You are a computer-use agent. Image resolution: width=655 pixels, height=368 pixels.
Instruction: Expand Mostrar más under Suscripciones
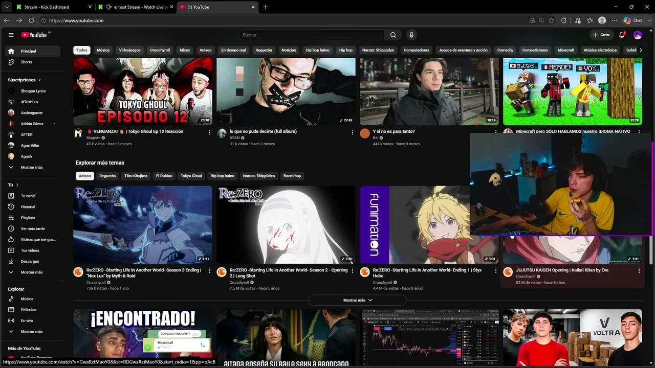33,167
